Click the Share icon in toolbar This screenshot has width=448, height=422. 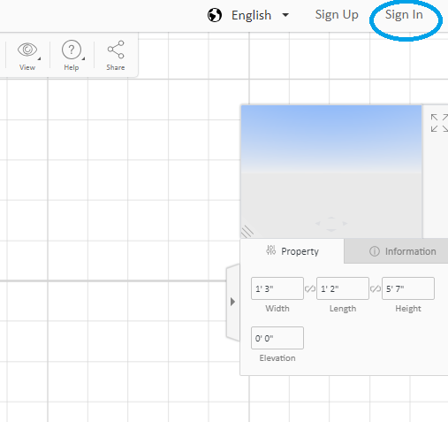[x=116, y=50]
